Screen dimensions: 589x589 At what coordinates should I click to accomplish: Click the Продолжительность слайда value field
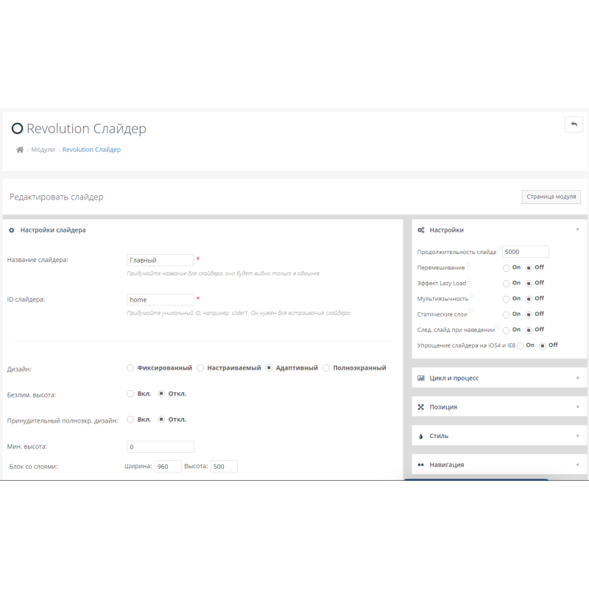525,251
